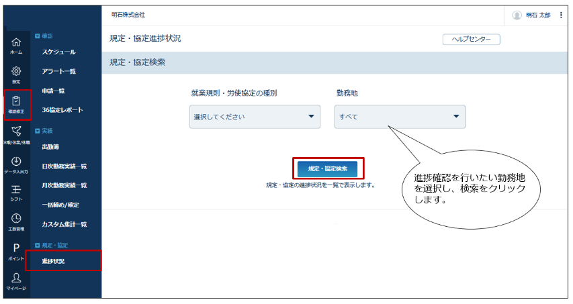This screenshot has width=573, height=304.
Task: Open the three-dot menu at top right
Action: tap(561, 15)
